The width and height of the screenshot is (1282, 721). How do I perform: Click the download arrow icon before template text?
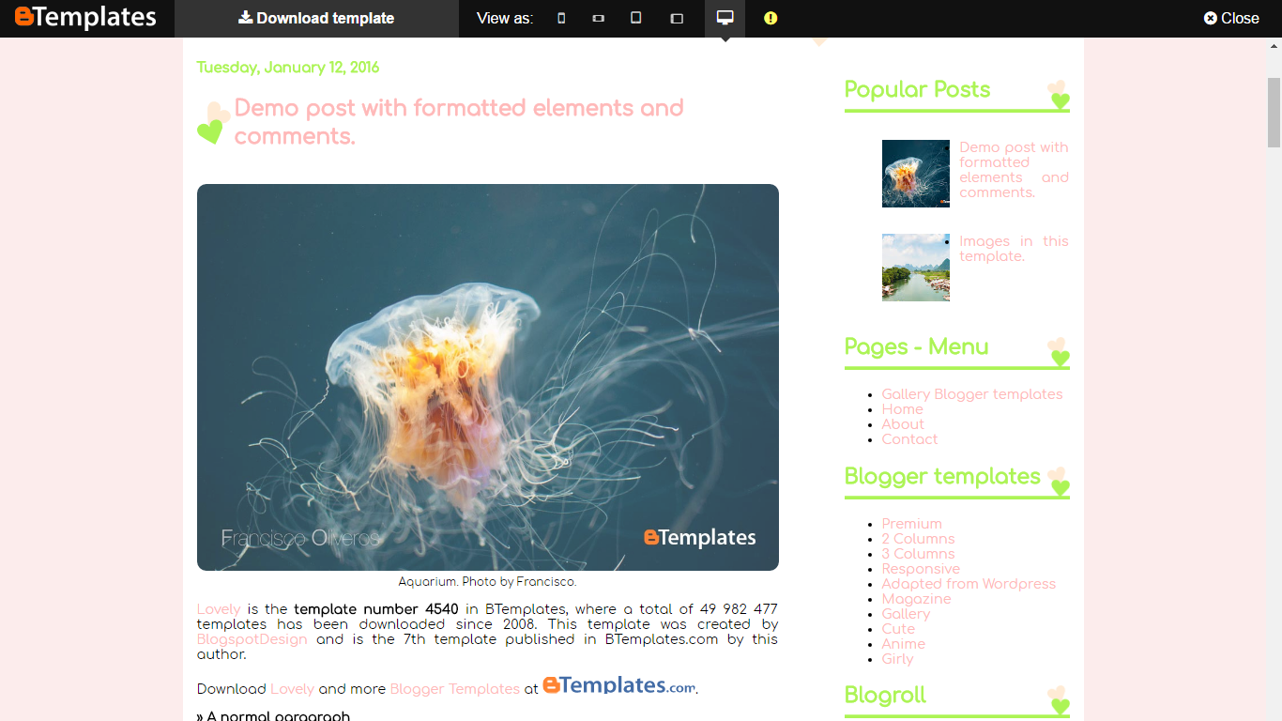246,18
